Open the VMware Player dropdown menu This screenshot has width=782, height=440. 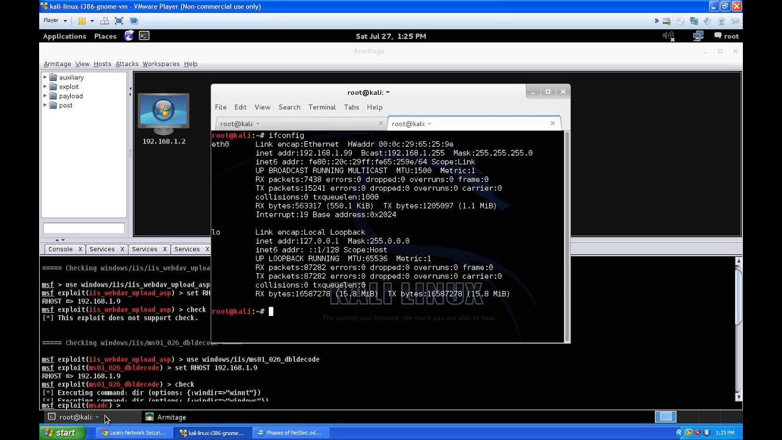(55, 21)
